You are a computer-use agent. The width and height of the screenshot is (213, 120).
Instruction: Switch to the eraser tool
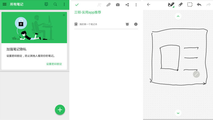pyautogui.click(x=180, y=5)
